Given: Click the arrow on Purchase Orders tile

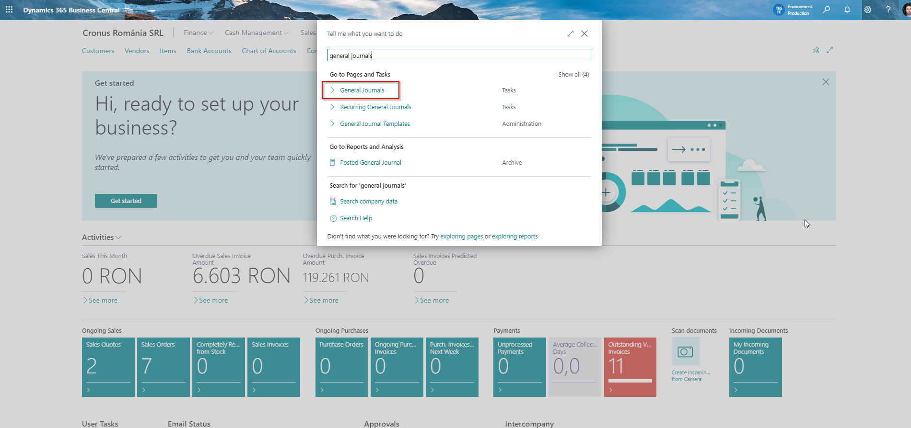Looking at the screenshot, I should [x=322, y=390].
